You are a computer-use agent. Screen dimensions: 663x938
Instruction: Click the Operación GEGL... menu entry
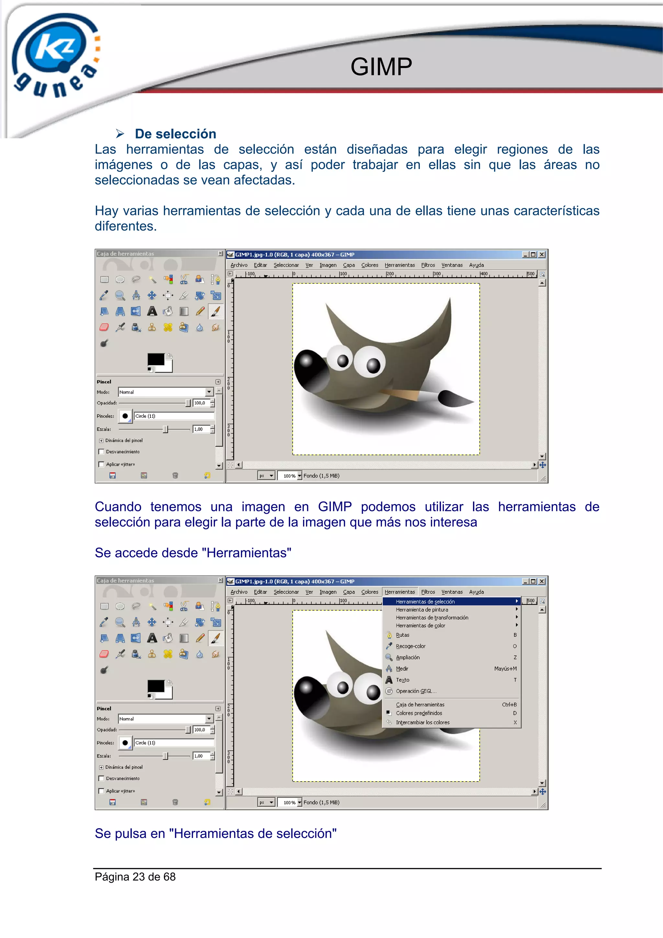[x=416, y=691]
